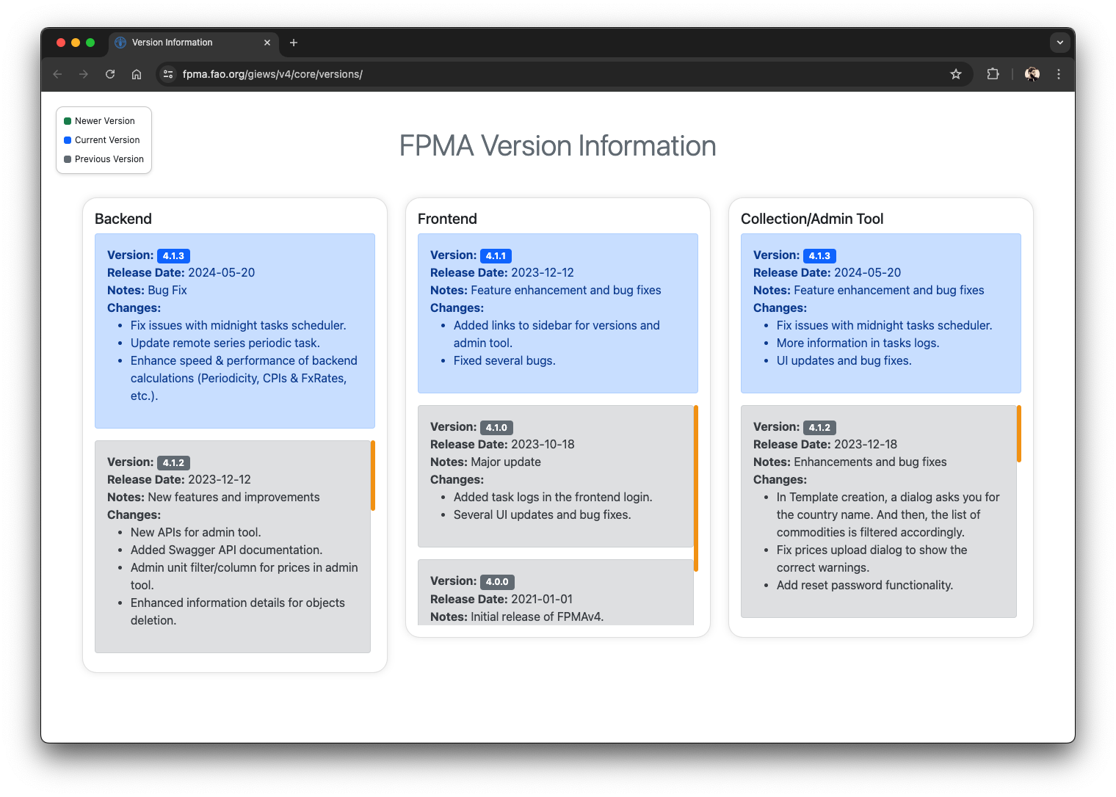Click 'Update remote series periodic task.' item

(225, 343)
